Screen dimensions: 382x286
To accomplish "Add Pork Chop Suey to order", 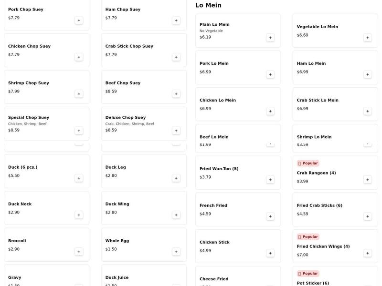I will tap(79, 20).
